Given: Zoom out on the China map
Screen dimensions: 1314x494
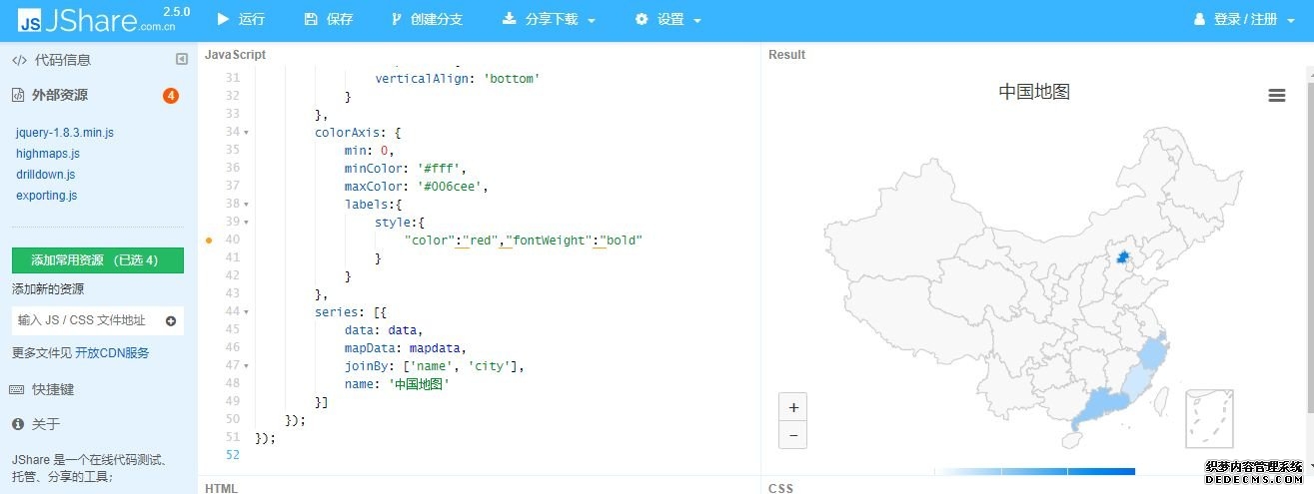Looking at the screenshot, I should tap(792, 435).
